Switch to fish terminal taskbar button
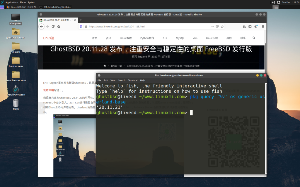 tap(55, 7)
